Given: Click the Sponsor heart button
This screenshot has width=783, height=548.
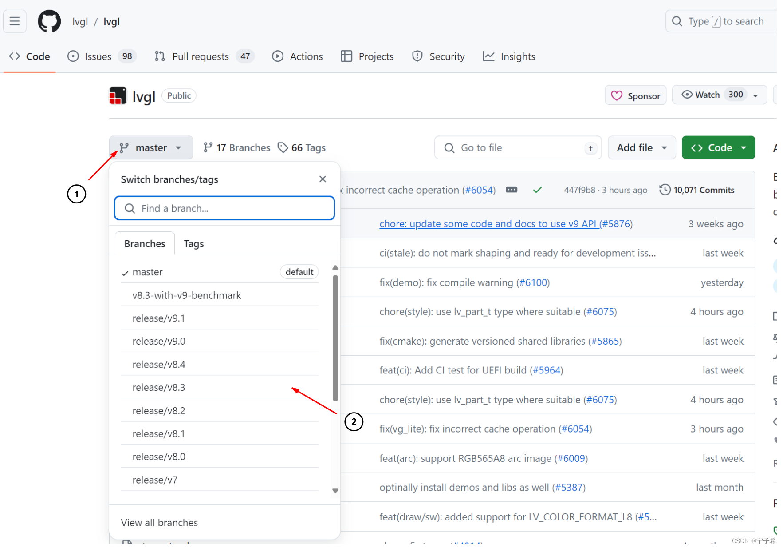Looking at the screenshot, I should point(635,95).
